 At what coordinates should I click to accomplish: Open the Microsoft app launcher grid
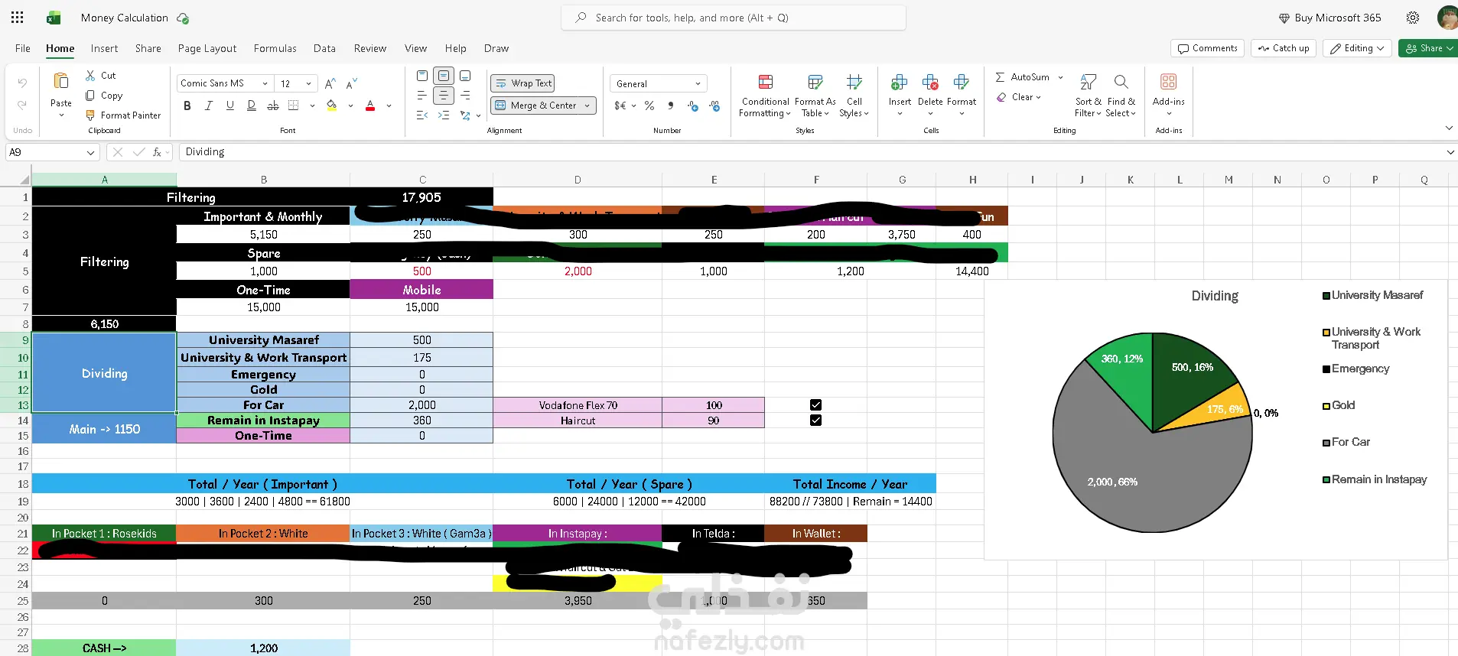coord(18,18)
